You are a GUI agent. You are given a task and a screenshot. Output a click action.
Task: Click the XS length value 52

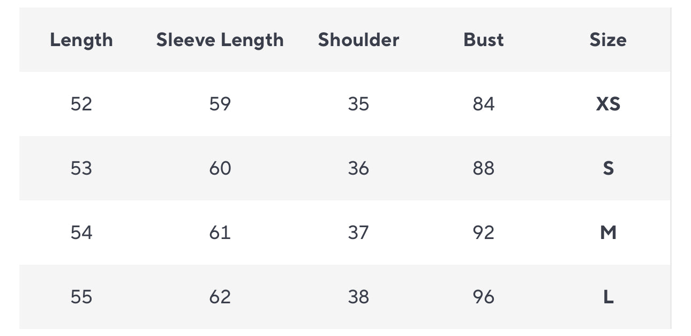point(81,104)
